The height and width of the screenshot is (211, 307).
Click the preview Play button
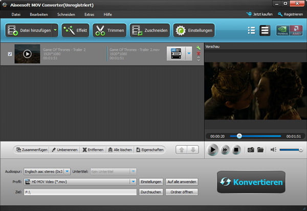coord(212,150)
